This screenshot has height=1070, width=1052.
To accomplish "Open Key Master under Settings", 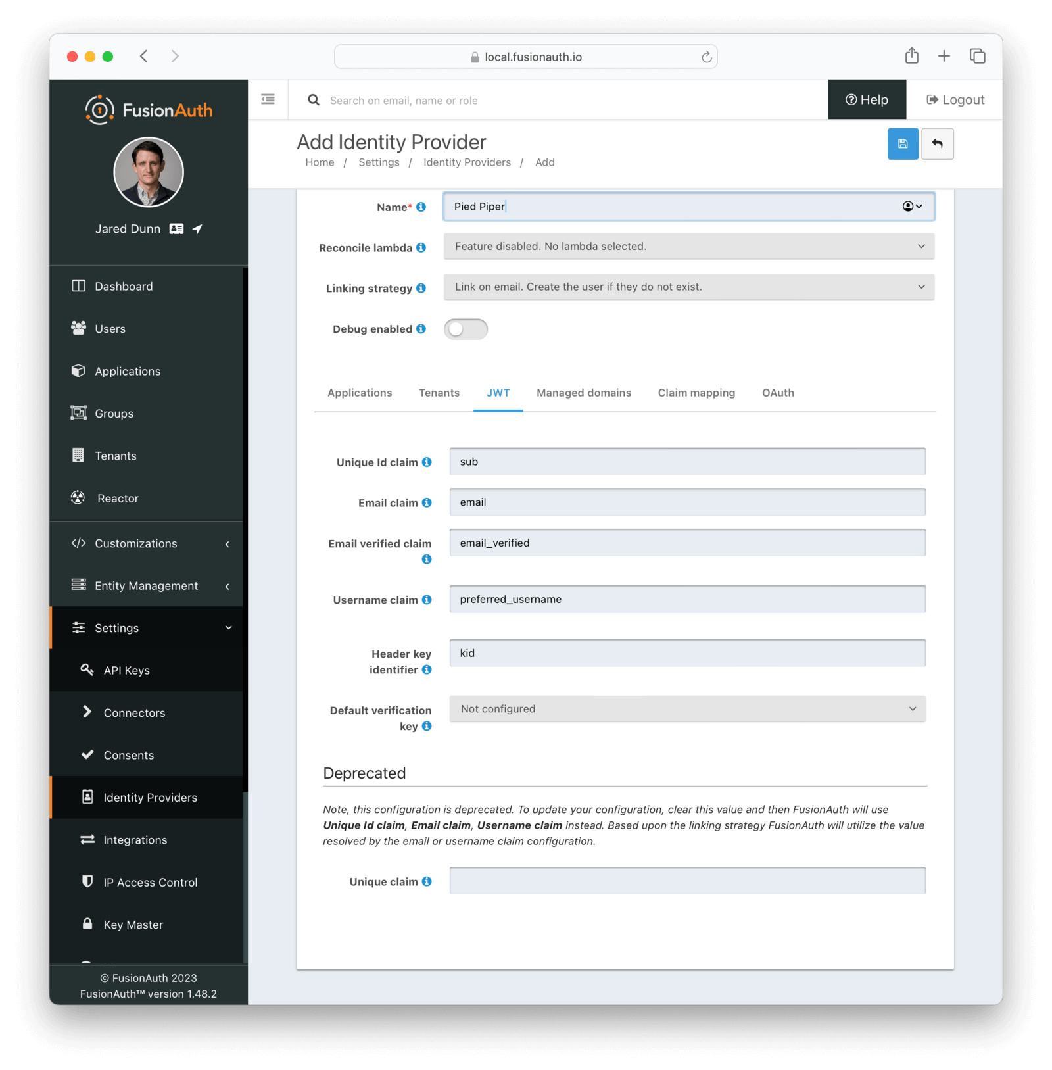I will point(146,925).
